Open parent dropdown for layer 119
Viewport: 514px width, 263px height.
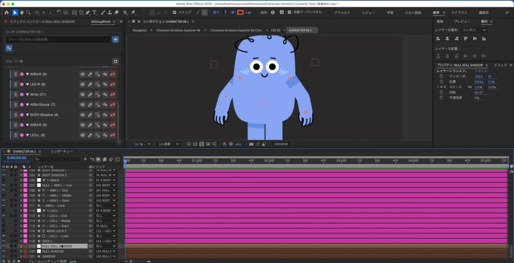[x=105, y=246]
